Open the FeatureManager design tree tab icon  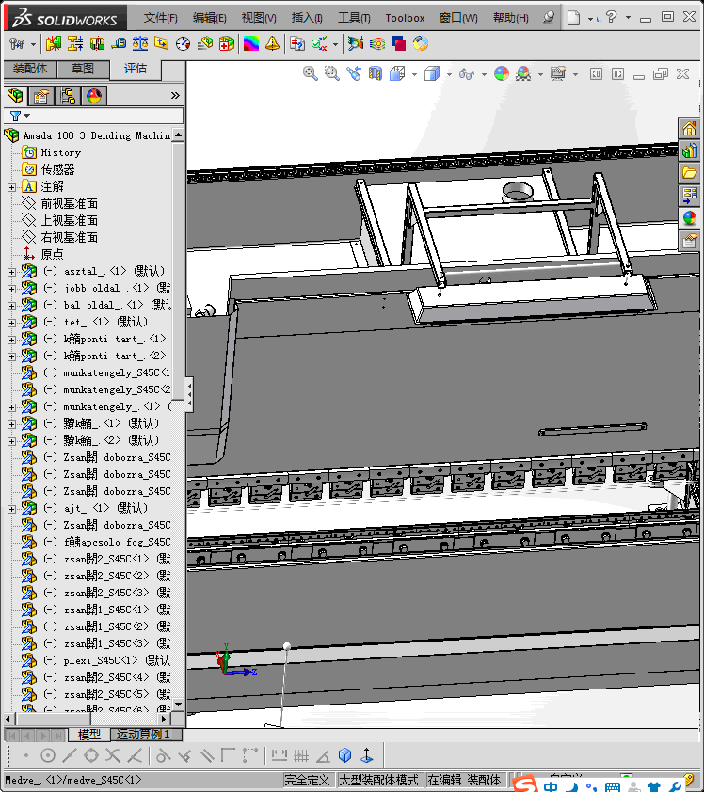pyautogui.click(x=15, y=95)
